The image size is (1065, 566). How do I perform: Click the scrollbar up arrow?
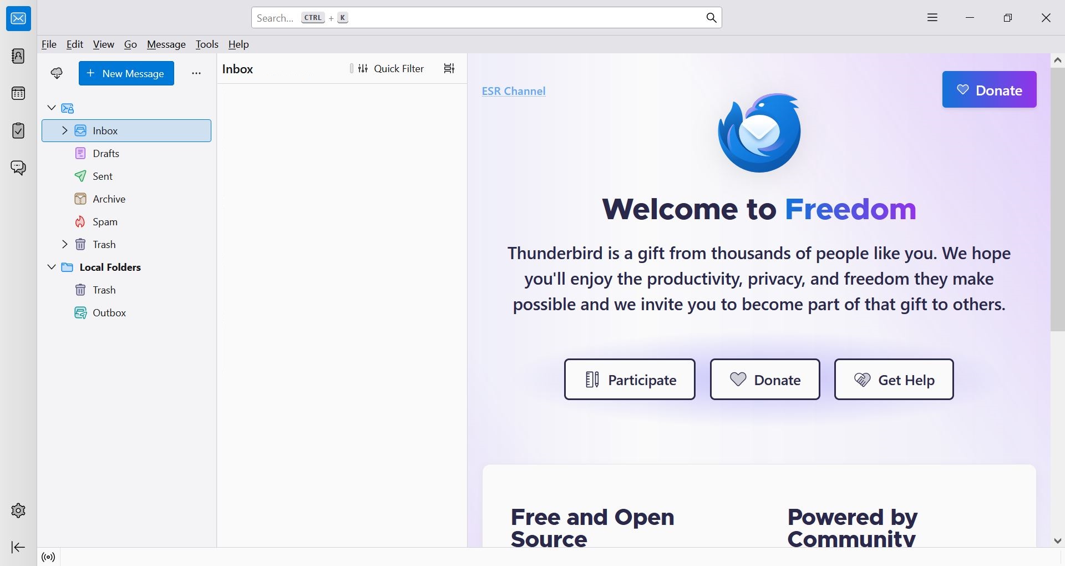pos(1058,60)
